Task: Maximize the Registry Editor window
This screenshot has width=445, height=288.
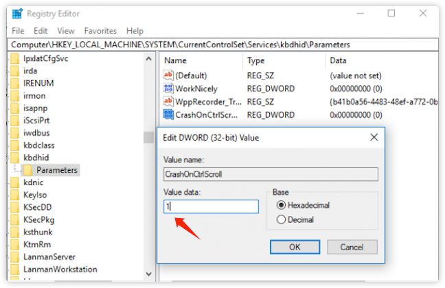Action: 391,13
